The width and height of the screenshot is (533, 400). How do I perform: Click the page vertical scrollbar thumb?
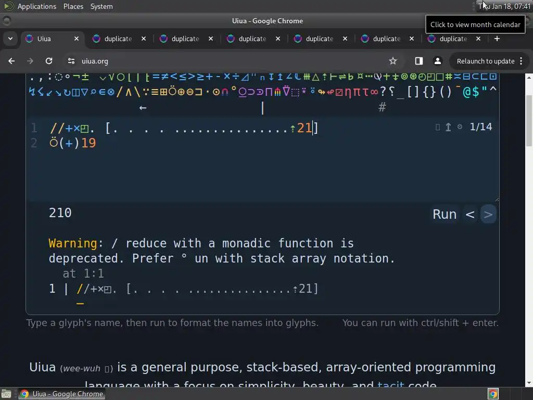529,121
